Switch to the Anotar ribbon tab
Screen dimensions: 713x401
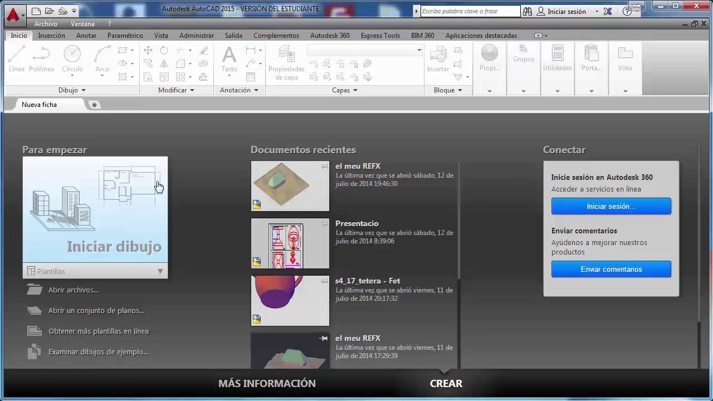(x=86, y=36)
